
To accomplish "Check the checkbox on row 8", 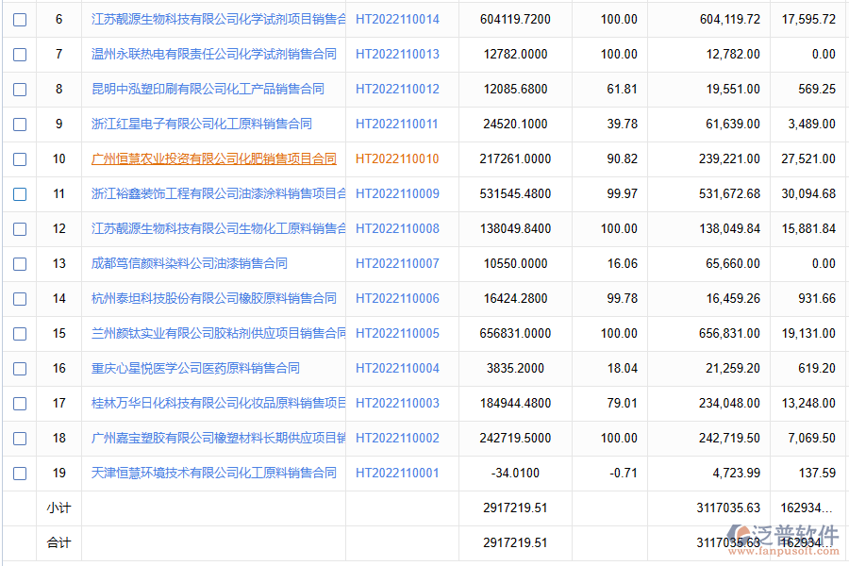I will [20, 89].
